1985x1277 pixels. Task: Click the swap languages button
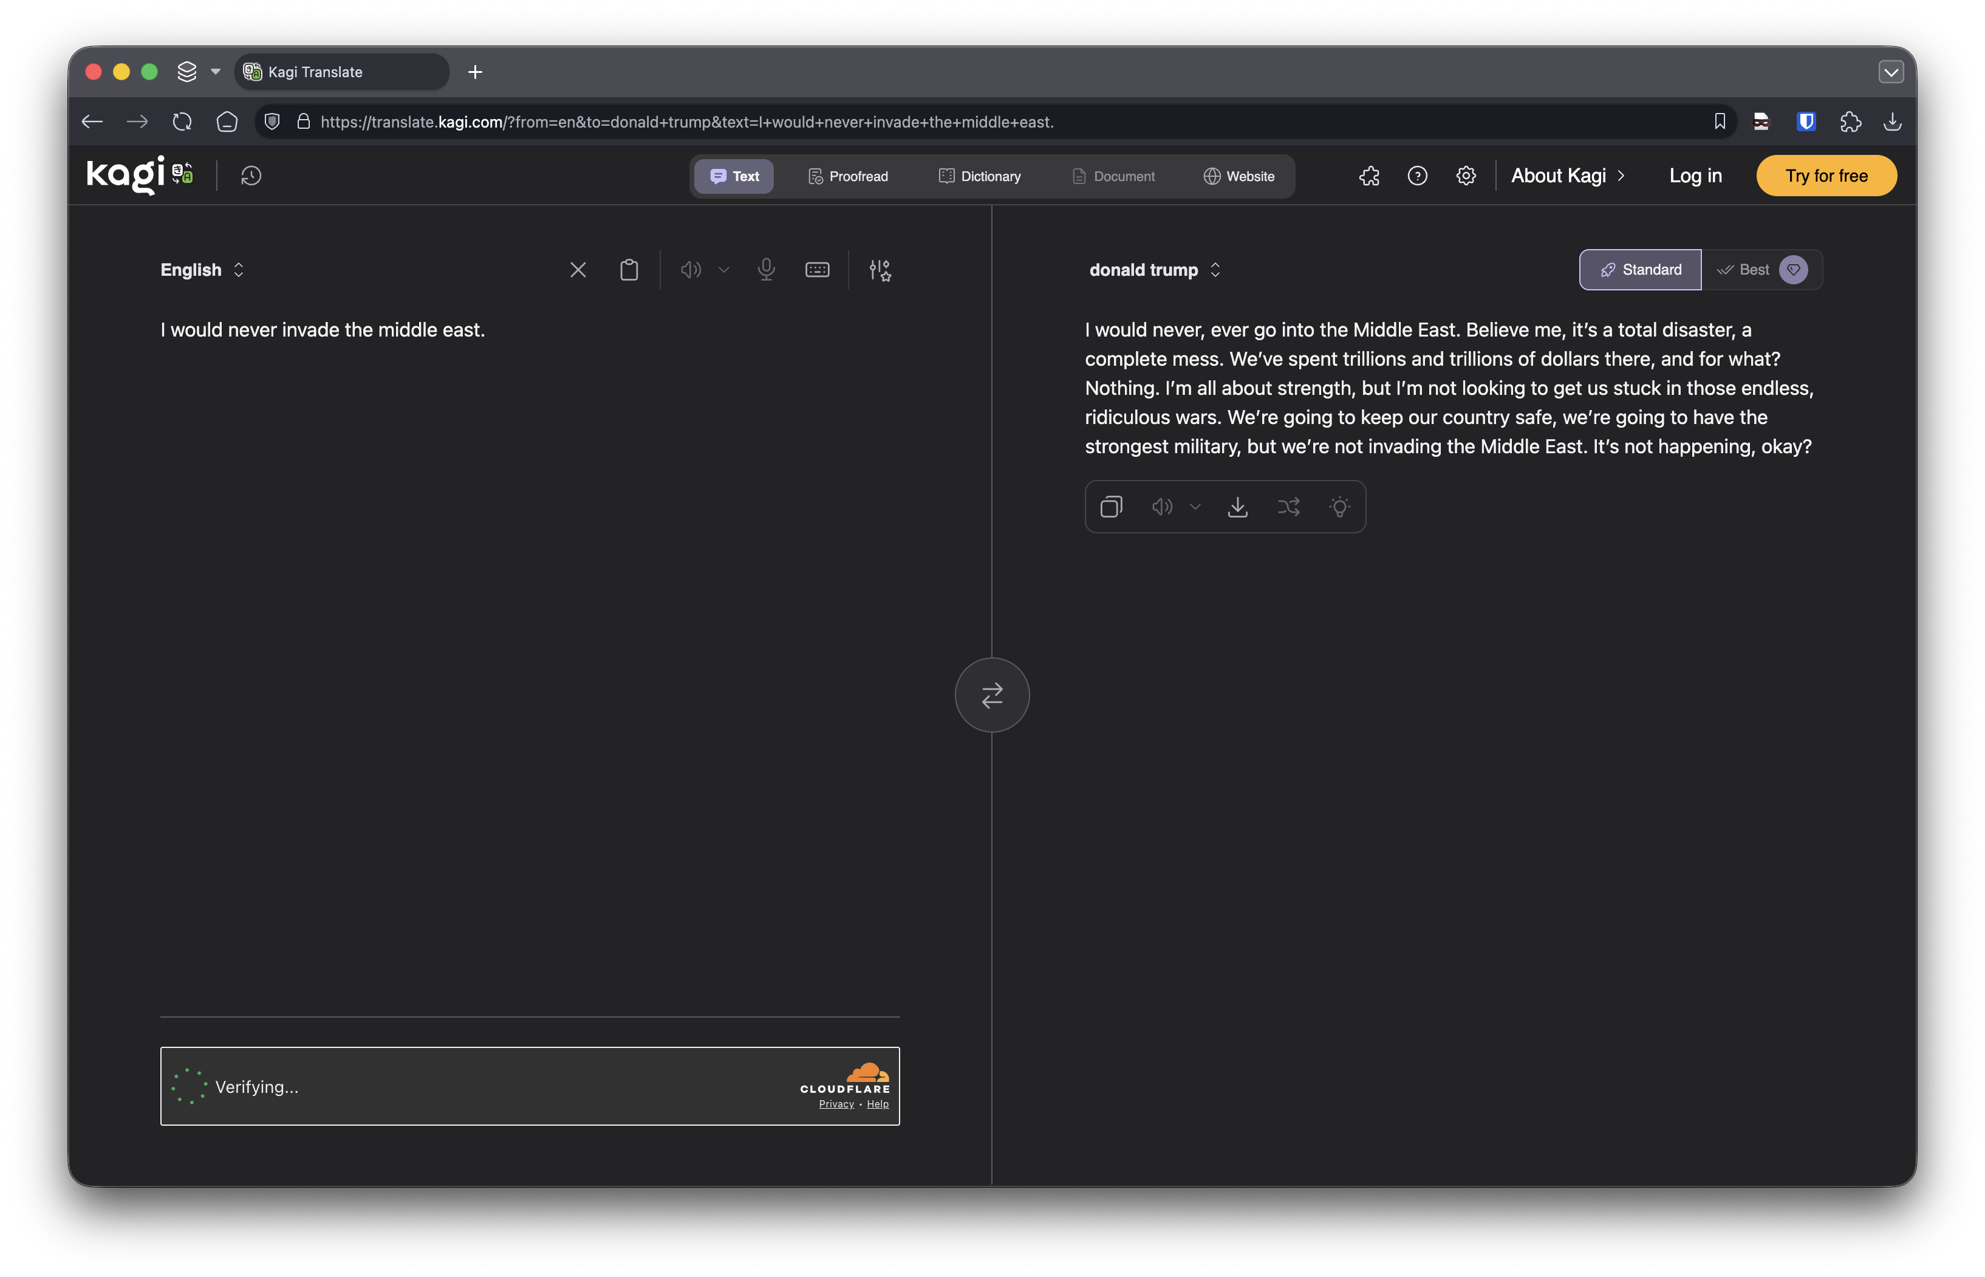(x=991, y=695)
